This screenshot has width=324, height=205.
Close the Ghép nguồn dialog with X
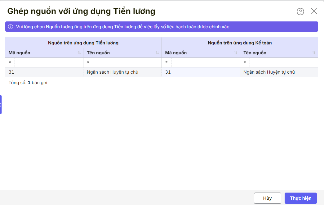(x=314, y=11)
